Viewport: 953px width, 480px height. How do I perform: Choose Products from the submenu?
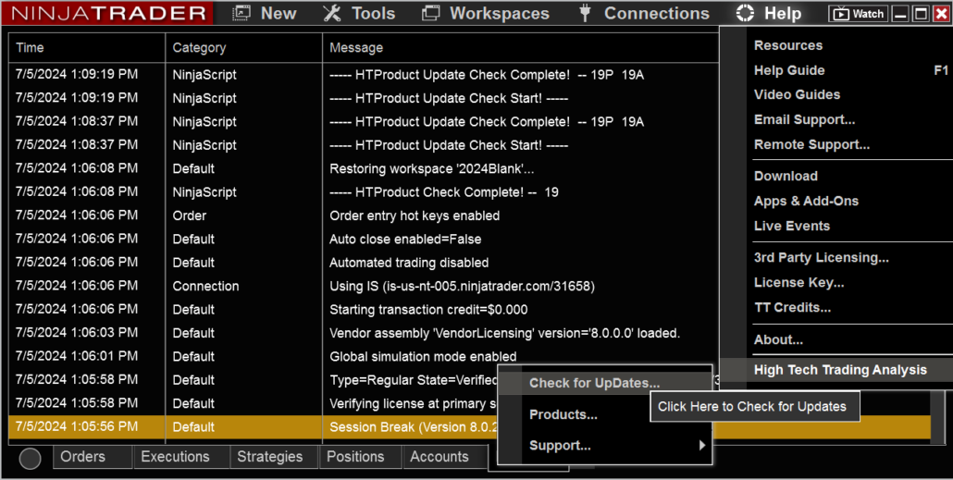pos(563,414)
